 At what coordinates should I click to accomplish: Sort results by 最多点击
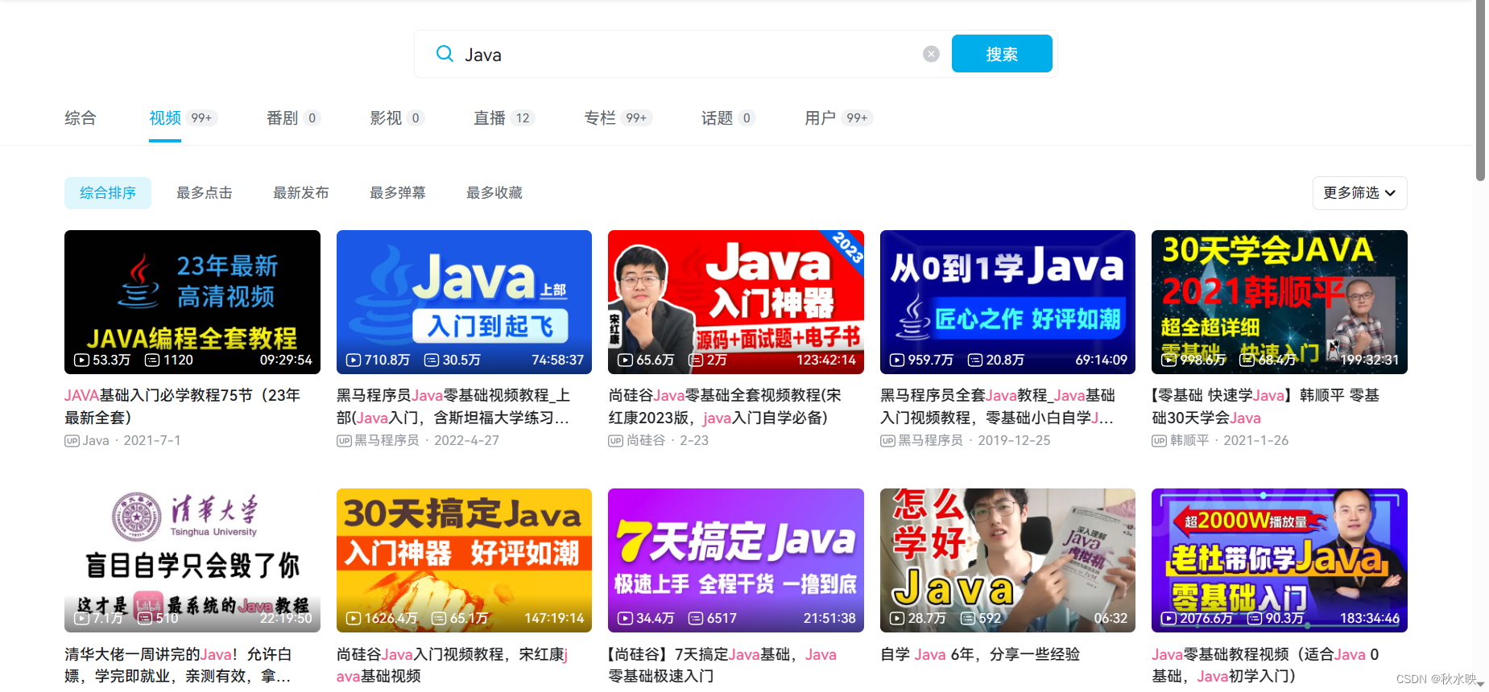(x=205, y=193)
